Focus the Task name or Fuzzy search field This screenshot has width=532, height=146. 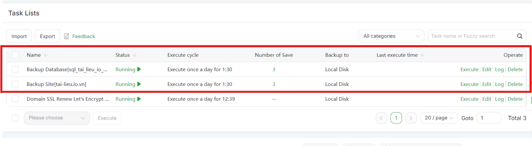point(472,36)
